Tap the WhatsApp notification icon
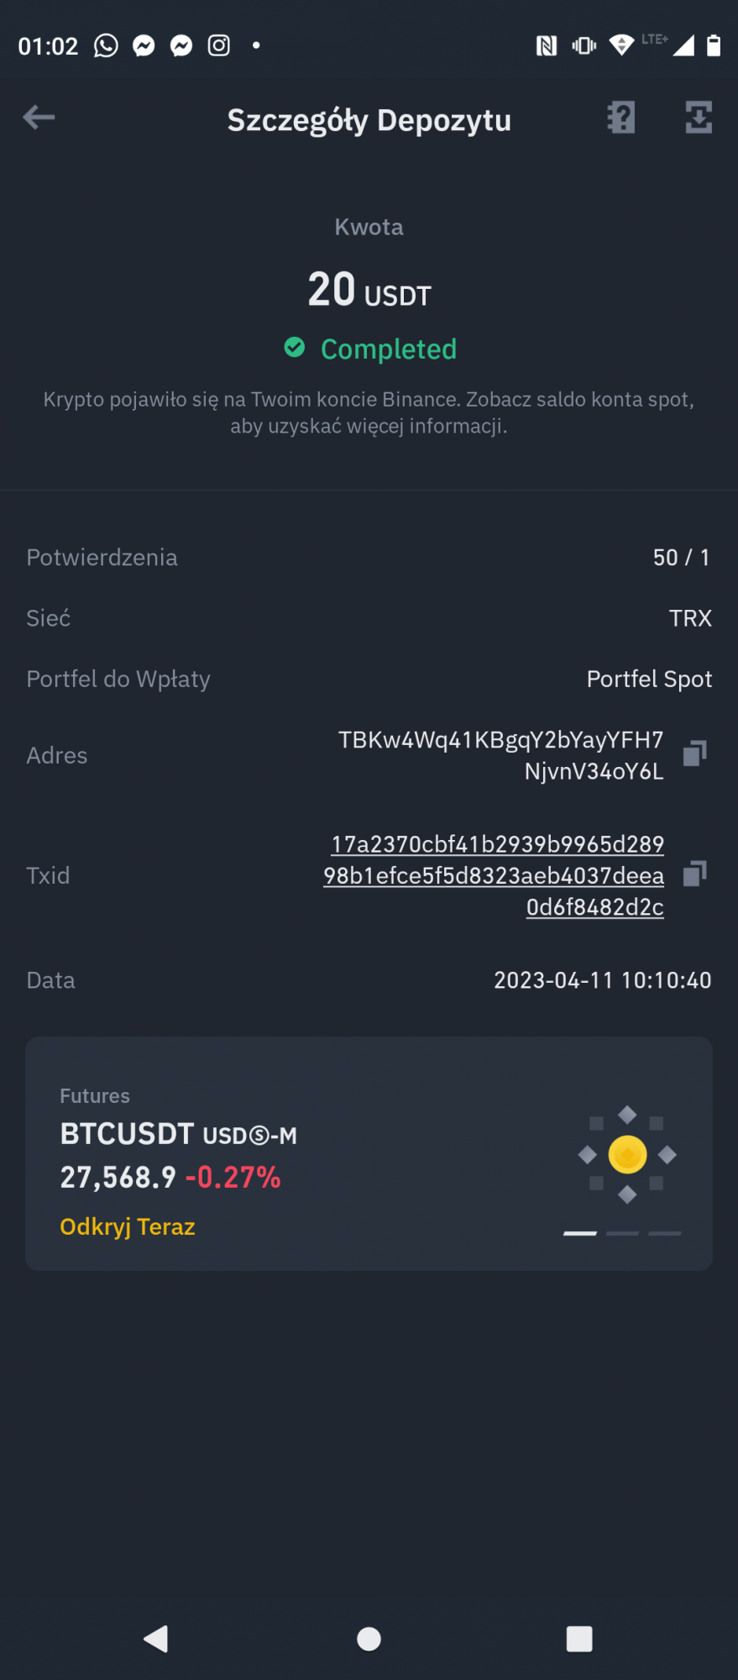The width and height of the screenshot is (738, 1680). [x=106, y=45]
